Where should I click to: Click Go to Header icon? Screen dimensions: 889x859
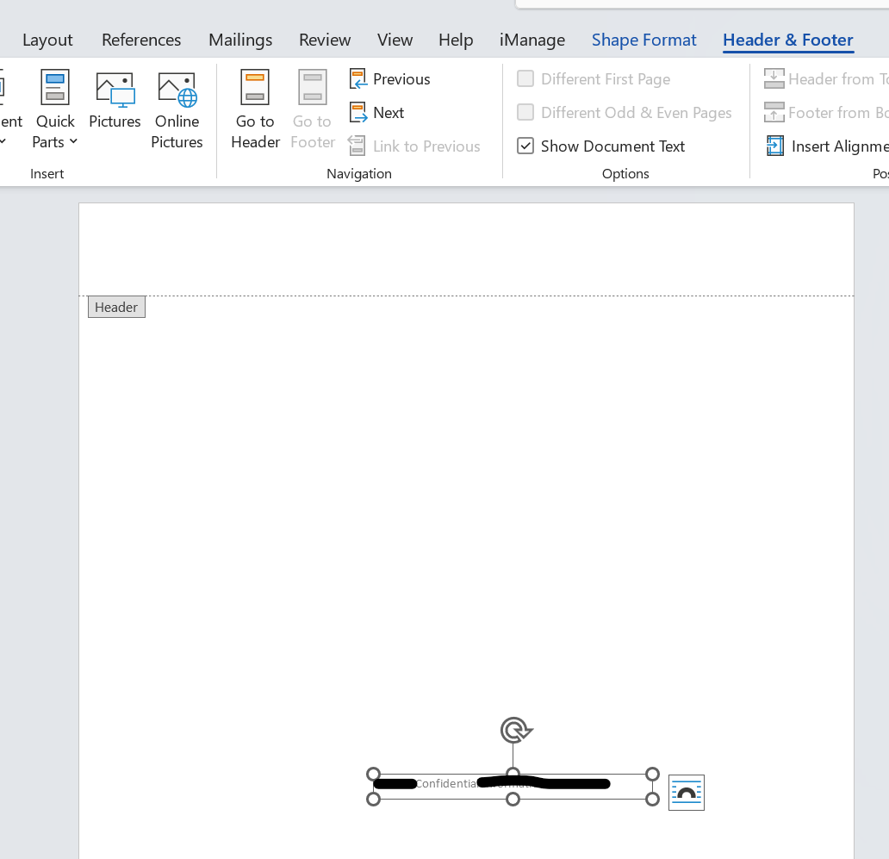coord(255,88)
